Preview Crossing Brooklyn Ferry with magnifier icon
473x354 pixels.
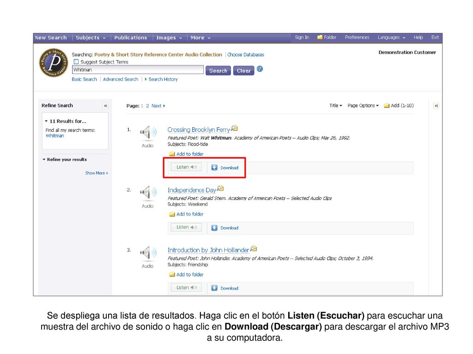234,129
